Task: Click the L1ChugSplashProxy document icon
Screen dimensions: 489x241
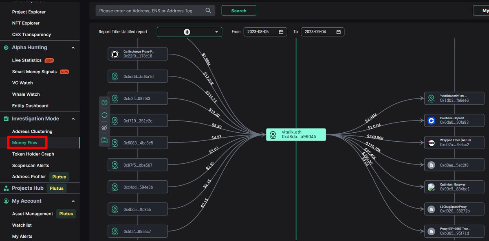Action: click(x=432, y=209)
